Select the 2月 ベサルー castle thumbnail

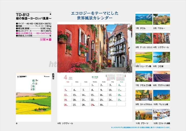(x=161, y=19)
